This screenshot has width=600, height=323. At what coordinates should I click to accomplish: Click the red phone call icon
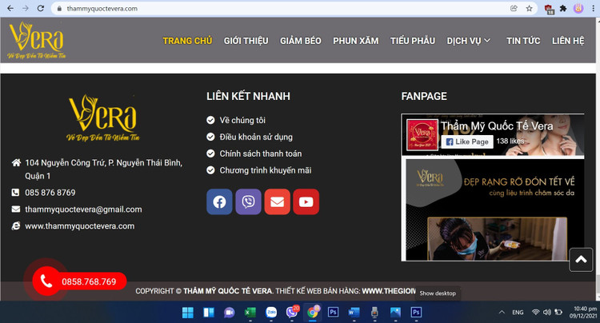[46, 281]
